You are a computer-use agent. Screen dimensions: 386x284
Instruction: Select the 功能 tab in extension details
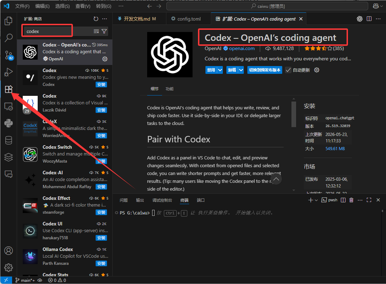pos(170,89)
